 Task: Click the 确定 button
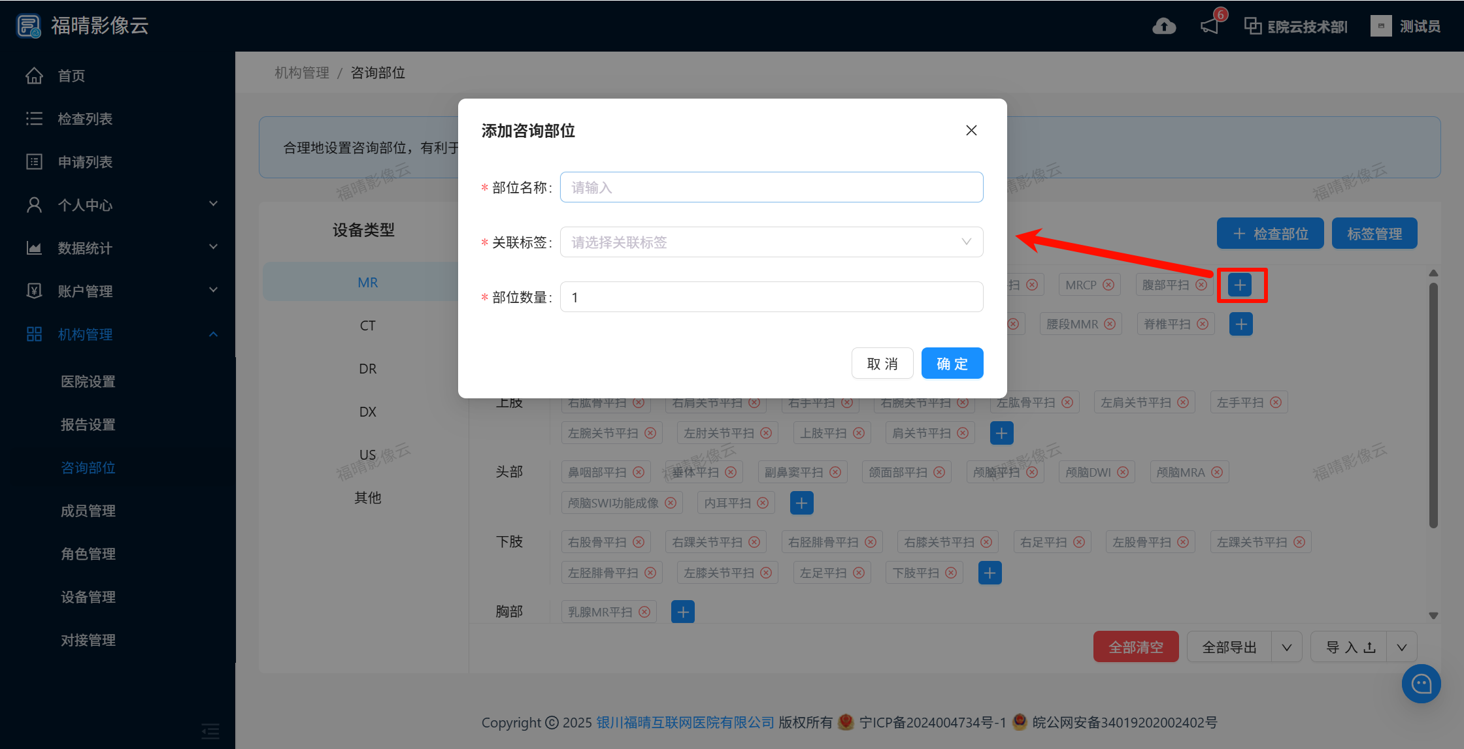[952, 364]
